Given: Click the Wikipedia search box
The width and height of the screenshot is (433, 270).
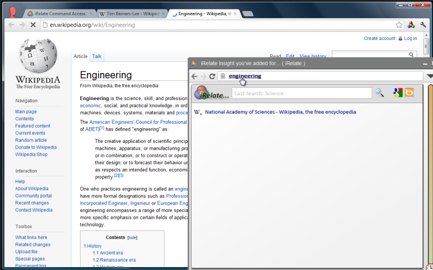Looking at the screenshot, I should point(370,55).
